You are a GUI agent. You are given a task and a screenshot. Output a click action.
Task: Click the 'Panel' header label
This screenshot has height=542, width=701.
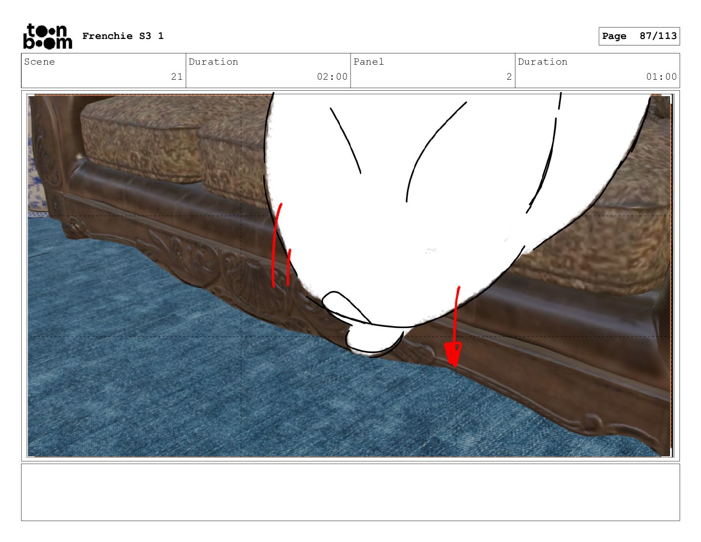[x=369, y=62]
